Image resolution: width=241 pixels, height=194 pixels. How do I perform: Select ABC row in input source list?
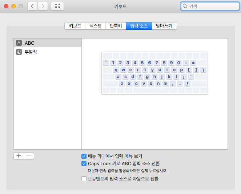click(48, 43)
